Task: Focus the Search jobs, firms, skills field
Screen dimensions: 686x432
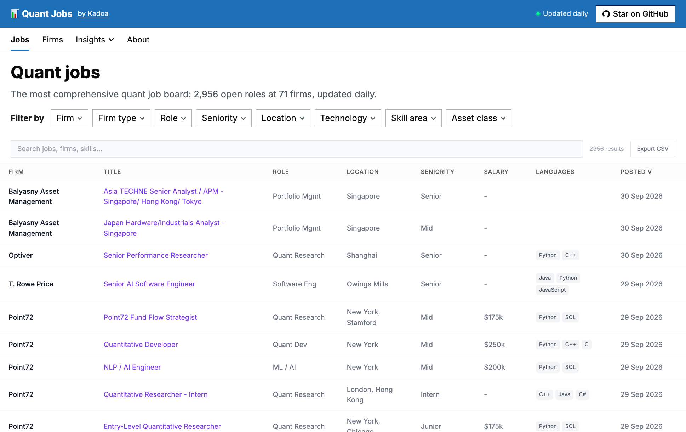Action: point(297,149)
